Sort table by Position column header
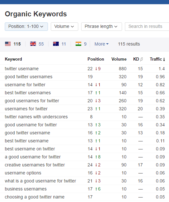Screen dimensions: 169x202 point(96,59)
